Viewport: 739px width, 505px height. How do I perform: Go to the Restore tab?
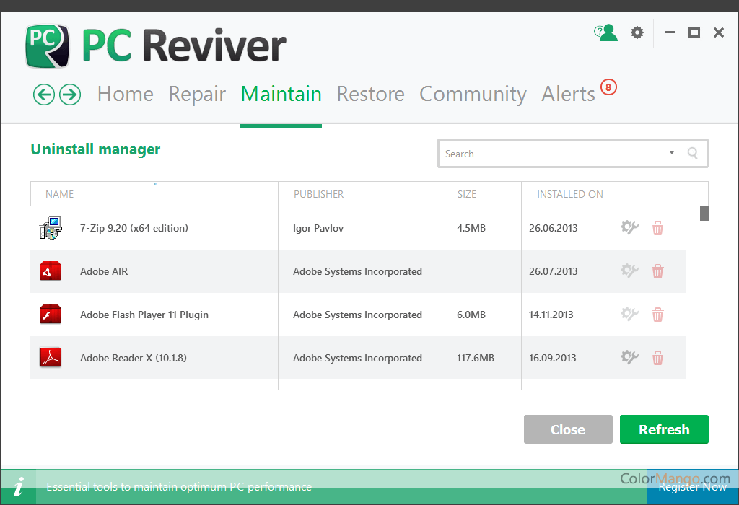(370, 95)
